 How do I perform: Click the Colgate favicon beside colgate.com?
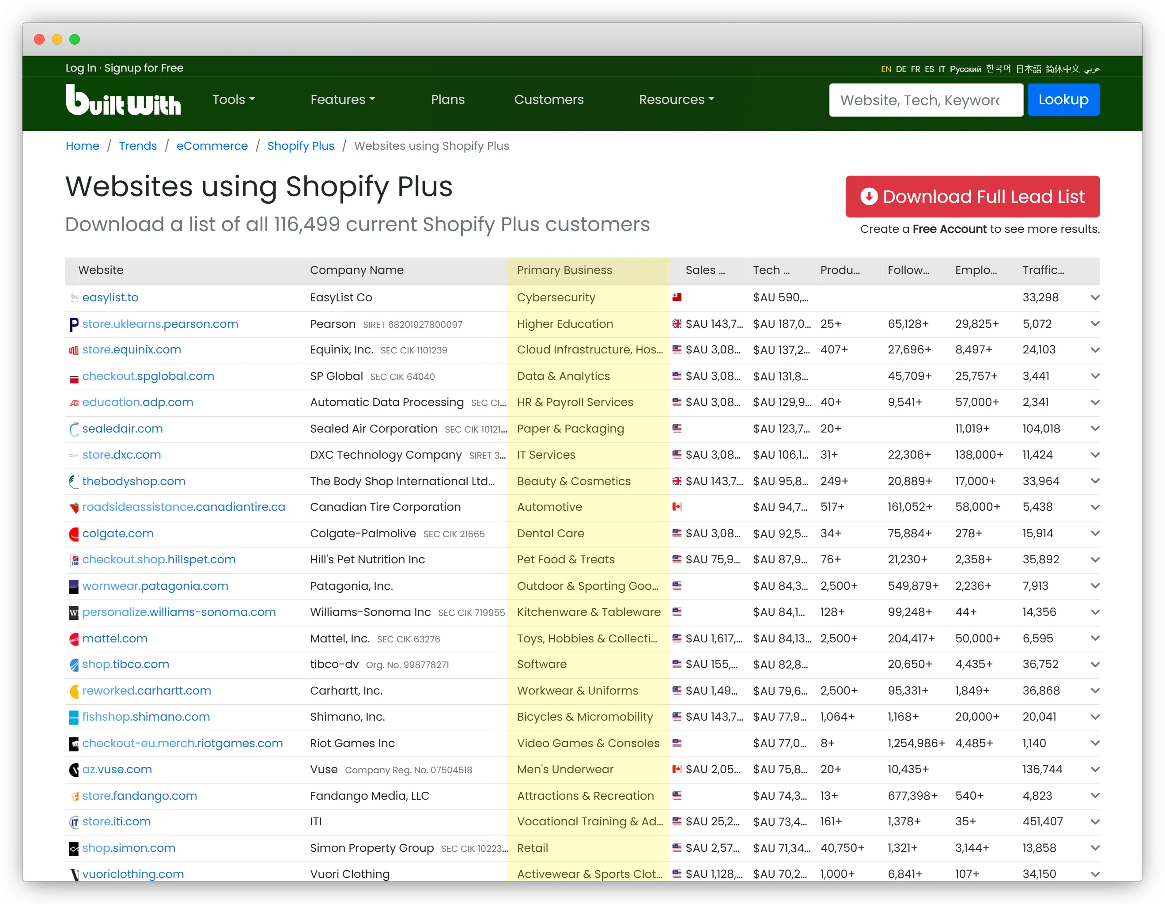[74, 534]
